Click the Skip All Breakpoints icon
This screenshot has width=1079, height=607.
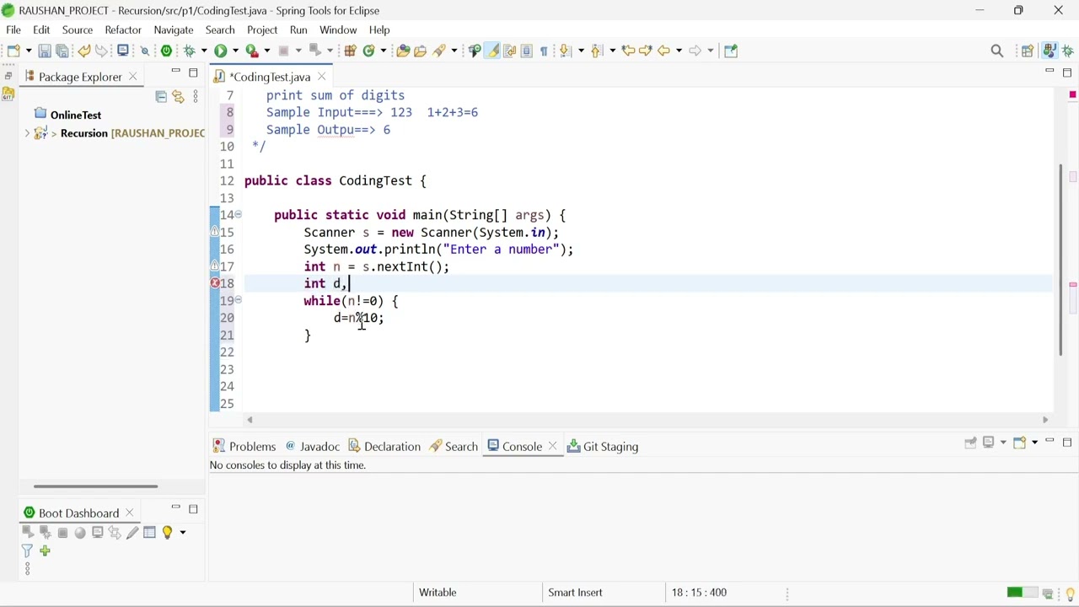coord(145,51)
